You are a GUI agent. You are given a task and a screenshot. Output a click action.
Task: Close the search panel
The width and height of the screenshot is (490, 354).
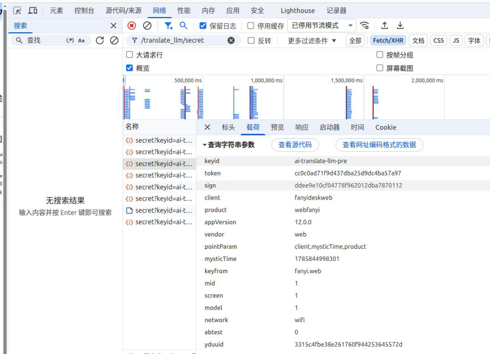tap(113, 26)
